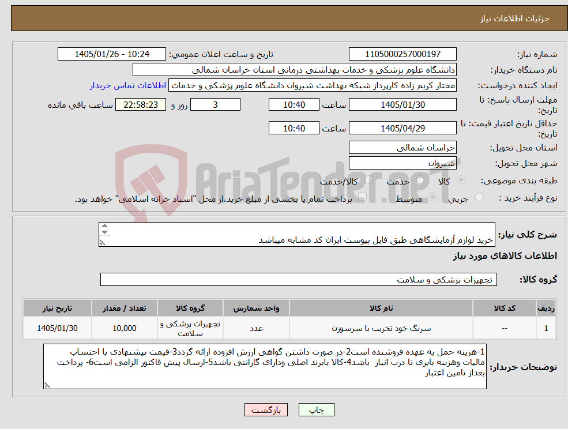Click the response deadline date 1405/01/30 field
The width and height of the screenshot is (568, 429).
click(403, 105)
